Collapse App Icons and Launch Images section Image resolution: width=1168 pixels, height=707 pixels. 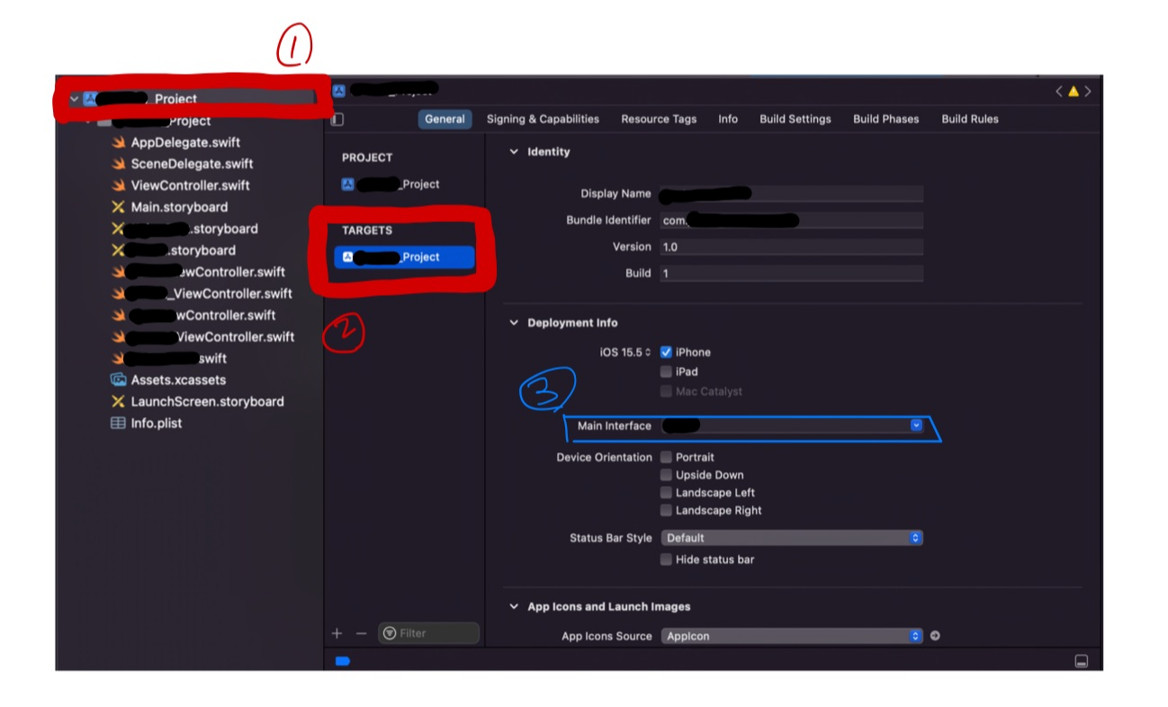point(514,607)
